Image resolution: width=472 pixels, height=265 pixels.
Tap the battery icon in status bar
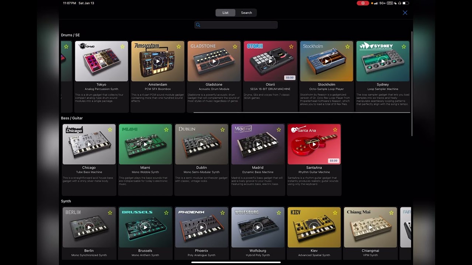(405, 3)
